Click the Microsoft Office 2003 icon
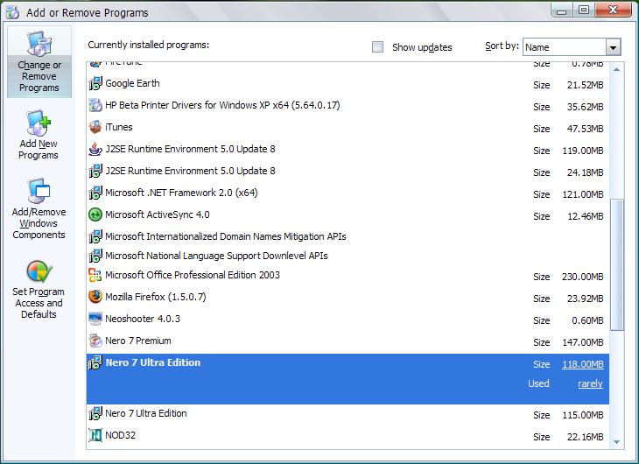Viewport: 639px width, 464px height. (x=95, y=275)
